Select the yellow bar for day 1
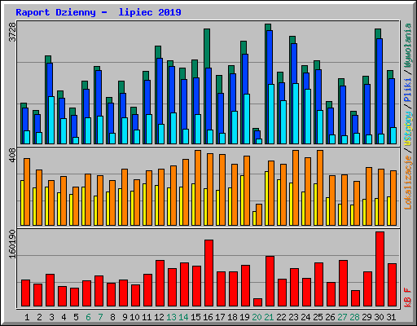417x326 pixels. [x=22, y=203]
